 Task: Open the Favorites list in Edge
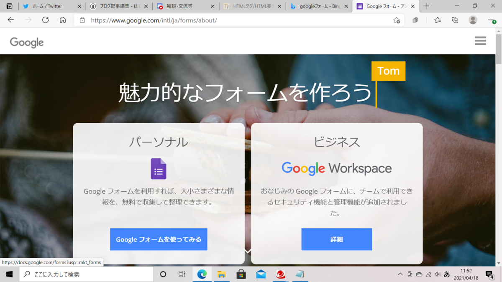438,20
